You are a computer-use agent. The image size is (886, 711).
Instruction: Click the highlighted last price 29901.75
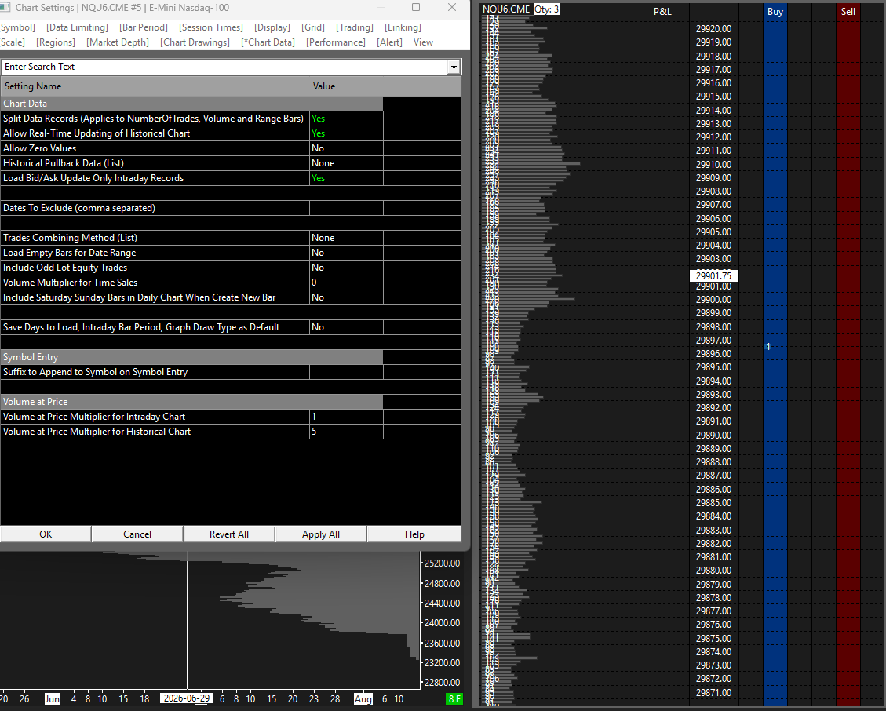tap(713, 275)
